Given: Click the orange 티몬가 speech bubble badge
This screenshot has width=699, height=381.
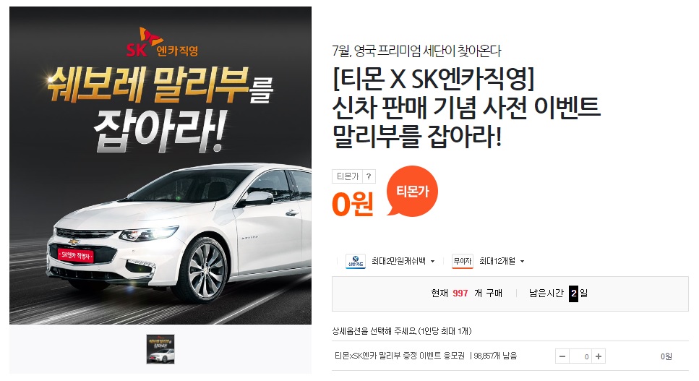Looking at the screenshot, I should (412, 191).
